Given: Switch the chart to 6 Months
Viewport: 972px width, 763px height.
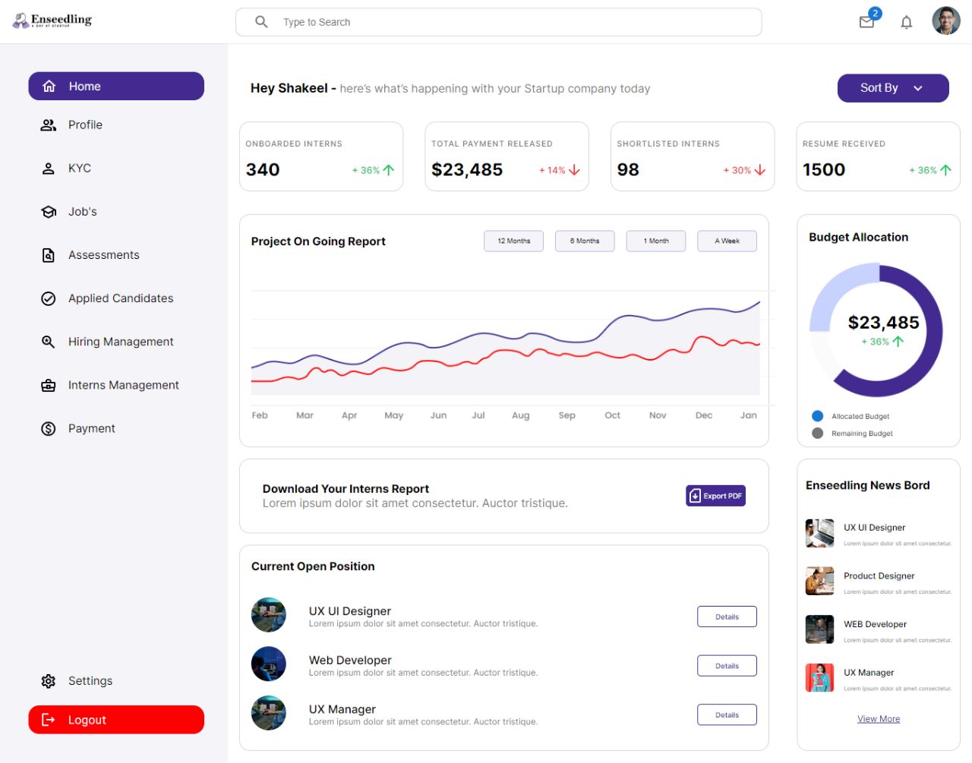Looking at the screenshot, I should point(585,241).
